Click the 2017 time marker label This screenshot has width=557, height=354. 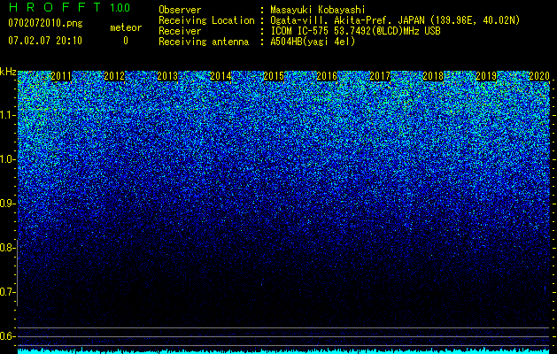coord(380,76)
